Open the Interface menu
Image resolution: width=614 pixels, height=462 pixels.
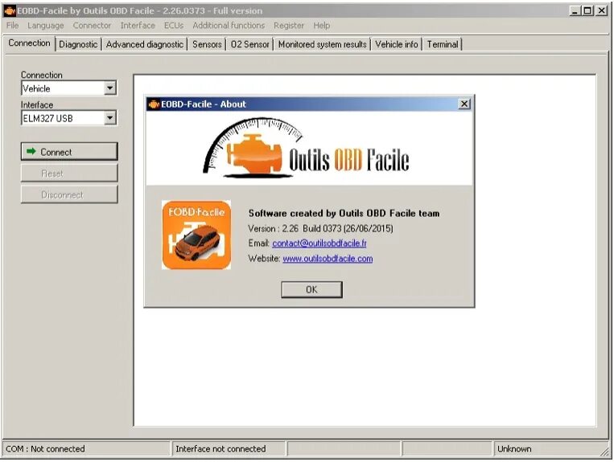coord(138,26)
